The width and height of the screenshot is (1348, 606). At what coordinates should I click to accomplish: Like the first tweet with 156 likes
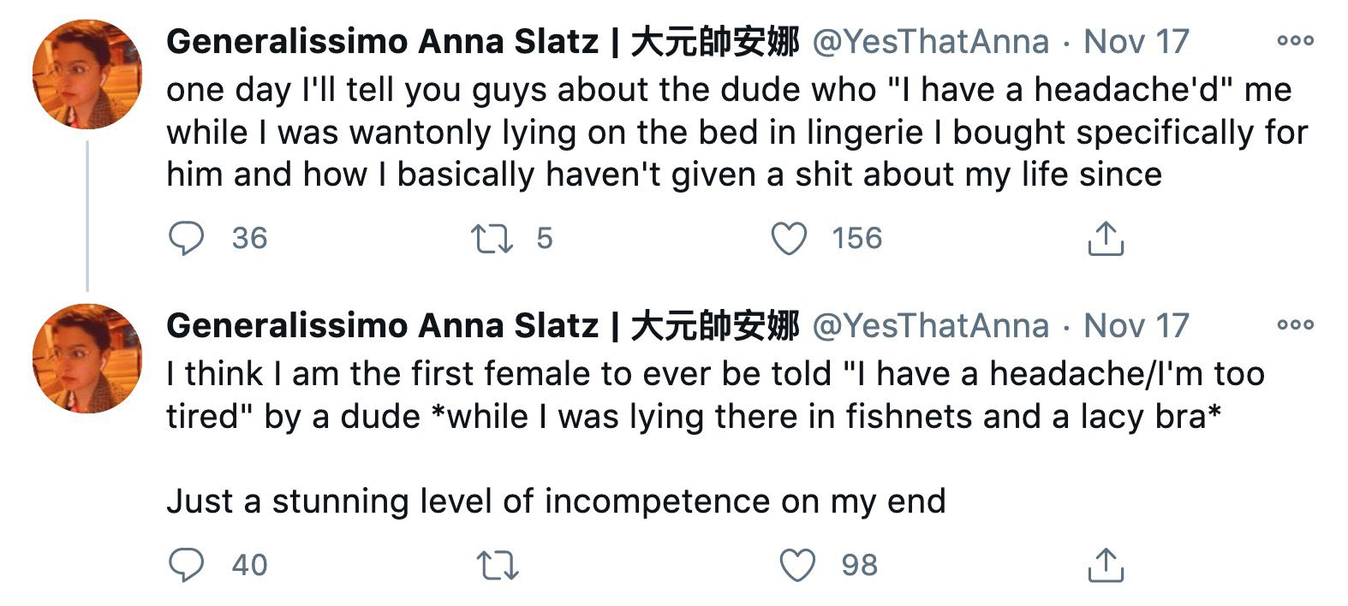coord(789,239)
